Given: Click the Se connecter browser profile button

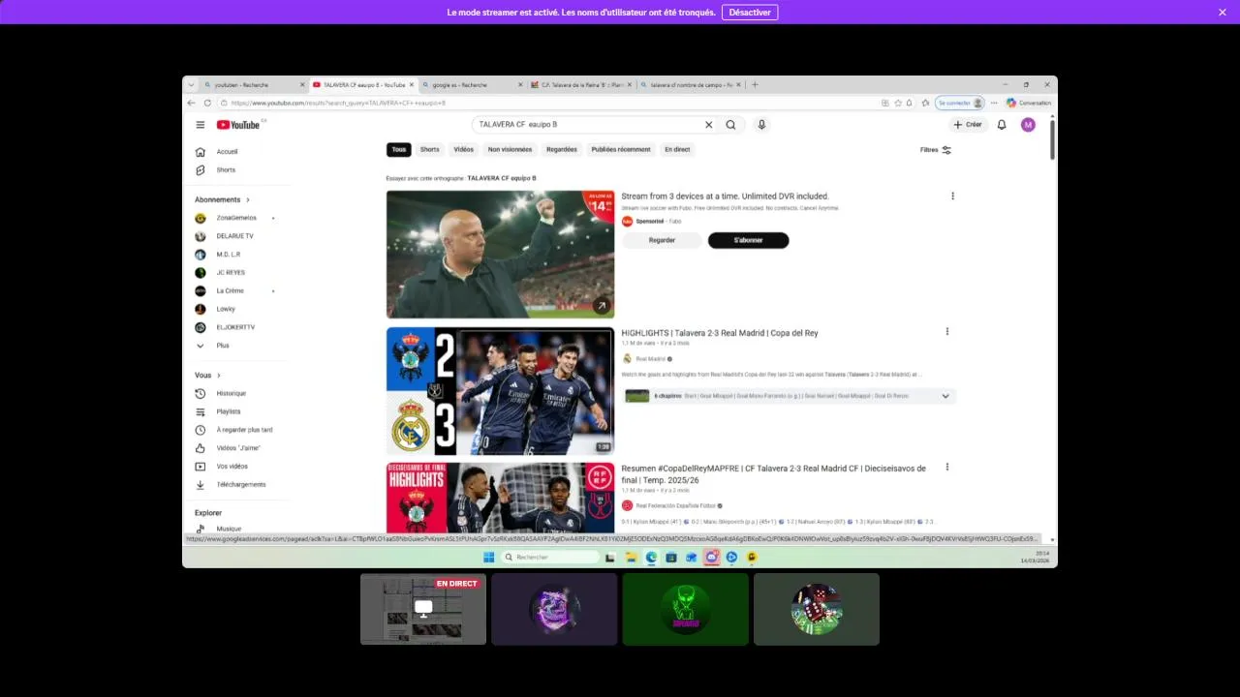Looking at the screenshot, I should click(959, 103).
